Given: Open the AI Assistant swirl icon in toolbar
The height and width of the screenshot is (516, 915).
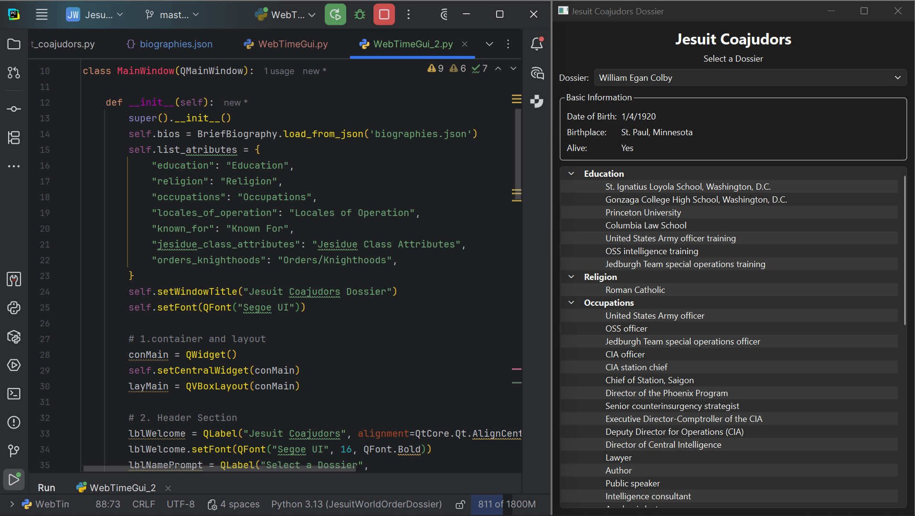Looking at the screenshot, I should pos(444,14).
